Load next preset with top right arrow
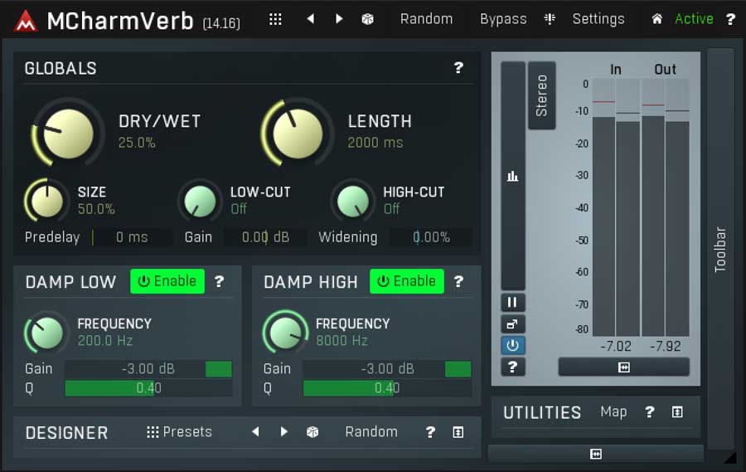 pos(339,19)
